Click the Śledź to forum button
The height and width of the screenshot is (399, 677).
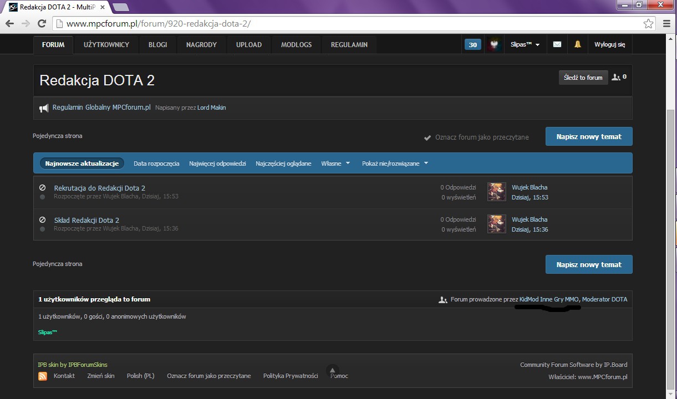point(583,78)
